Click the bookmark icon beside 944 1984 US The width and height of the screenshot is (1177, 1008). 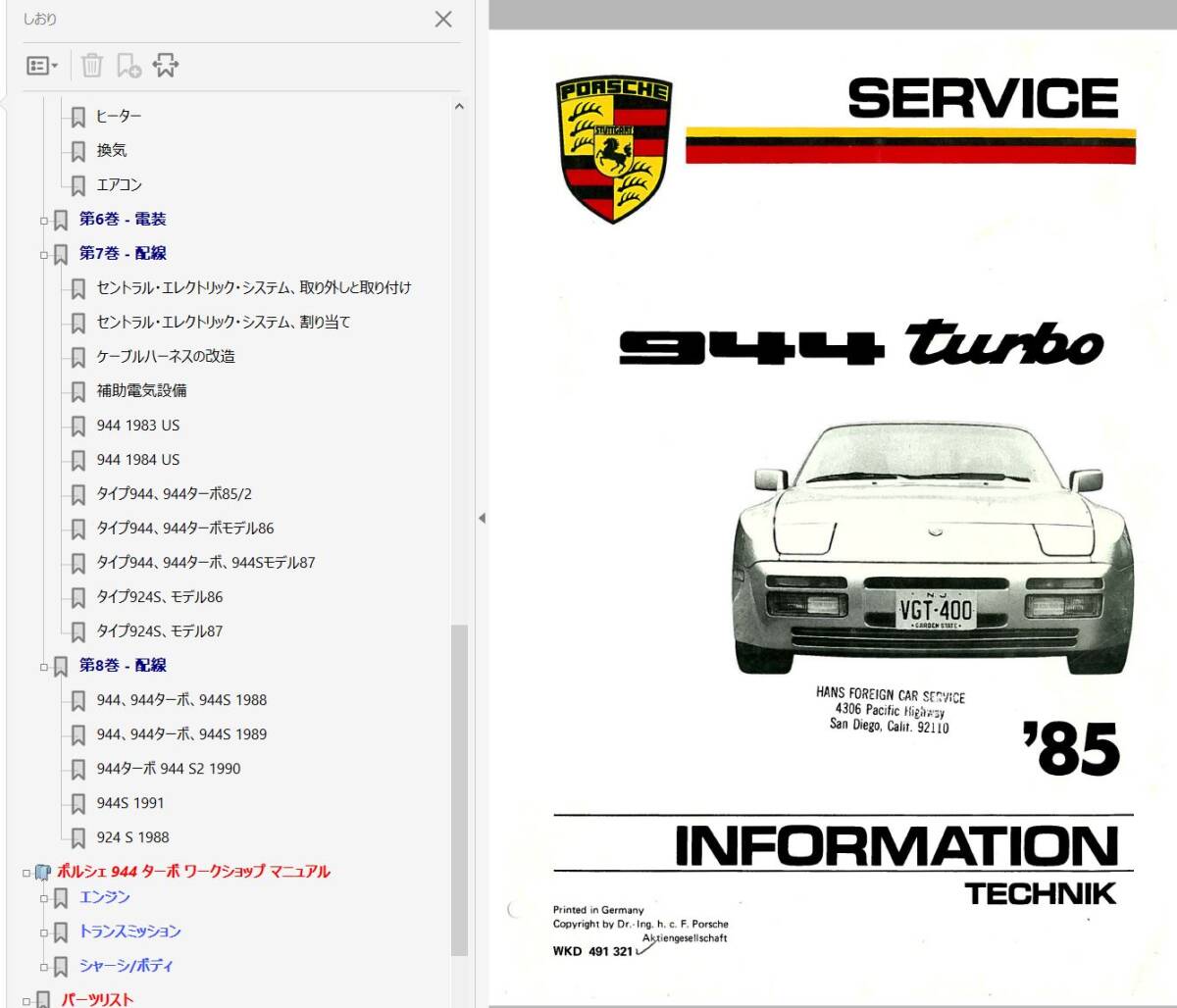pyautogui.click(x=78, y=460)
